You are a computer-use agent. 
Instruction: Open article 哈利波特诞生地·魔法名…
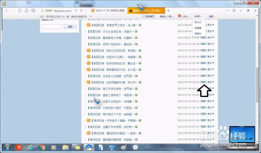click(114, 63)
